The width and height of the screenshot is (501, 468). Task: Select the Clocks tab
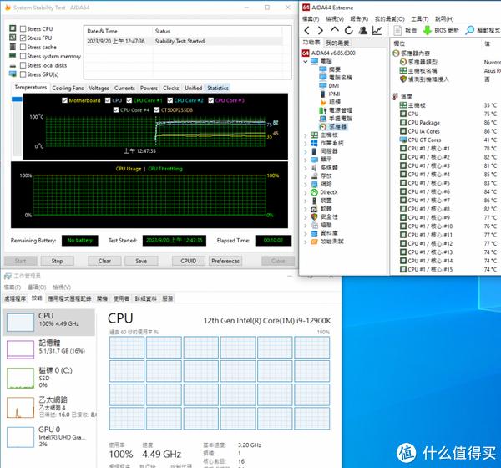(171, 88)
